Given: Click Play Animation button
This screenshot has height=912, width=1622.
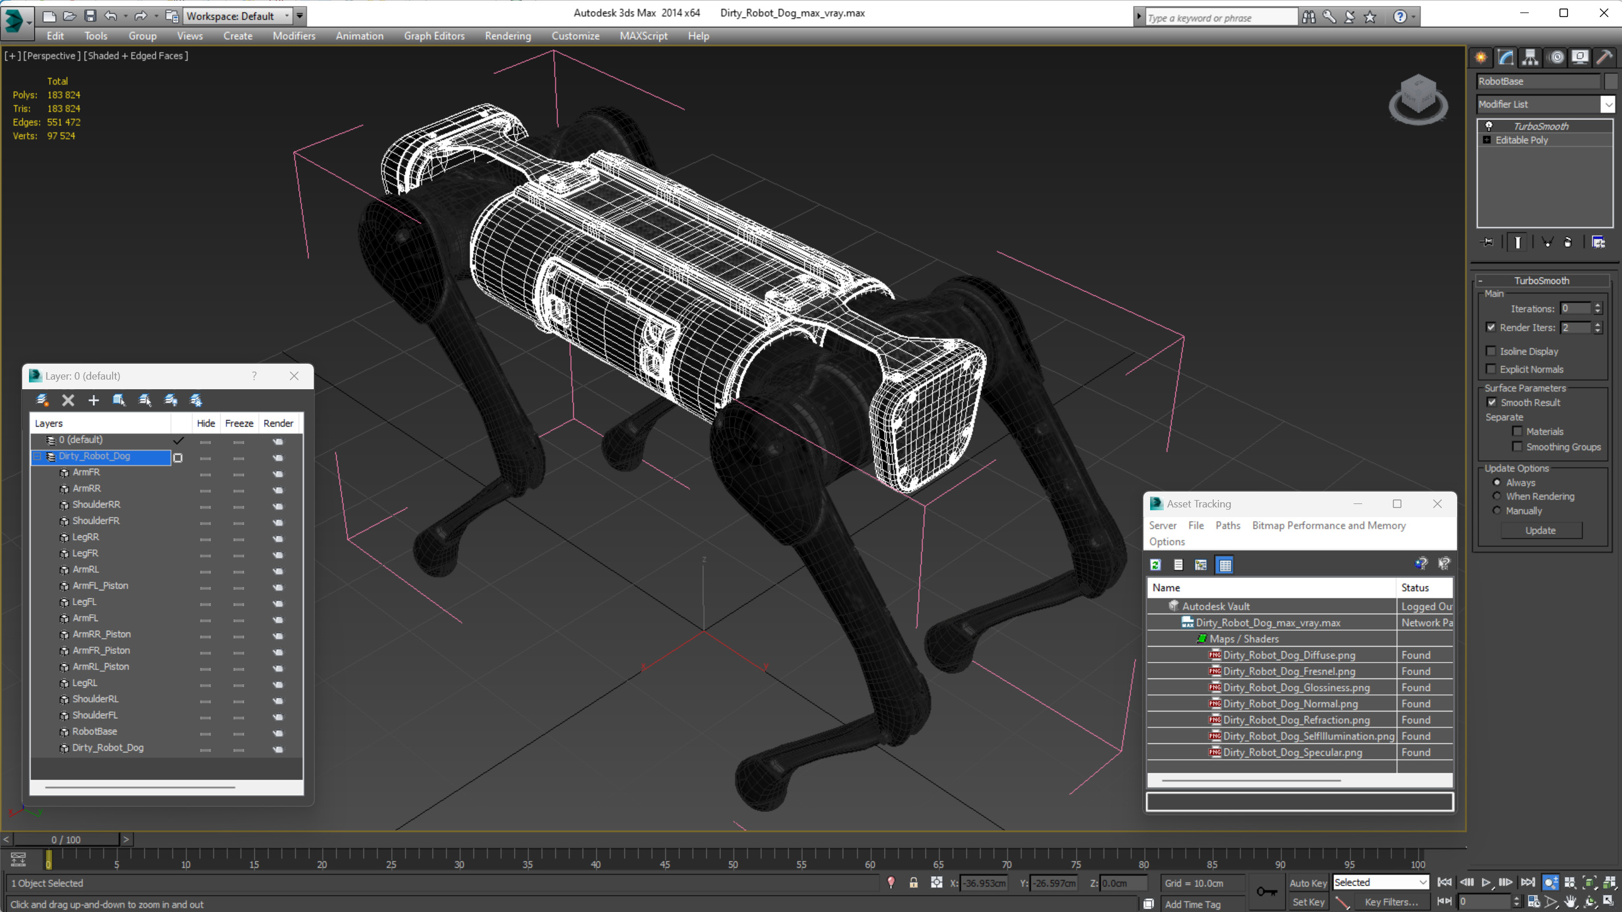Looking at the screenshot, I should 1486,882.
